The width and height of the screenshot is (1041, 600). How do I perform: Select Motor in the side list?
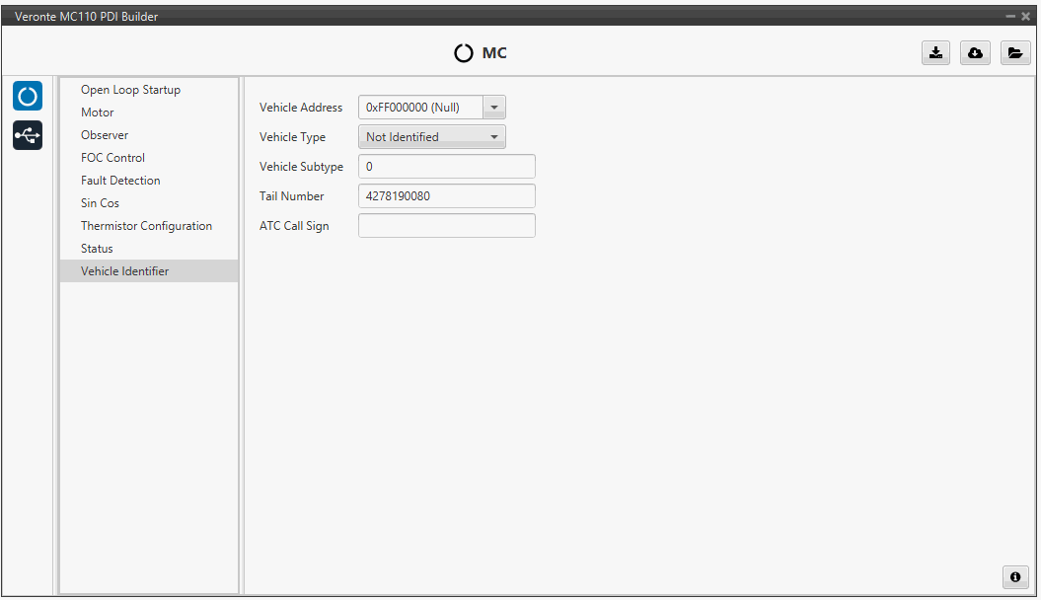point(97,112)
